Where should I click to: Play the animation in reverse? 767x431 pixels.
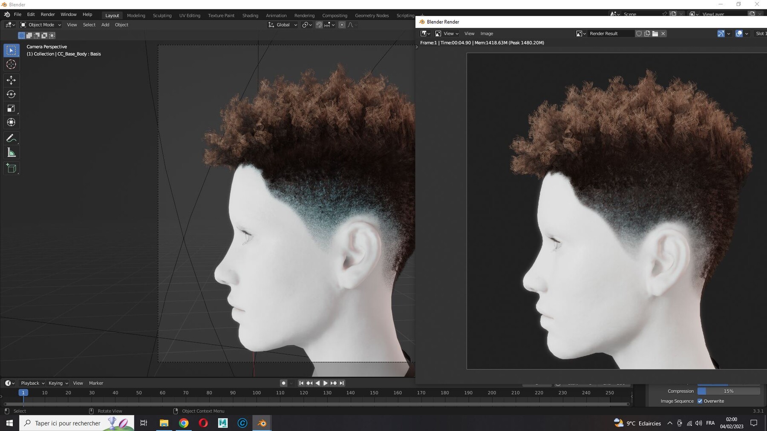[x=317, y=383]
